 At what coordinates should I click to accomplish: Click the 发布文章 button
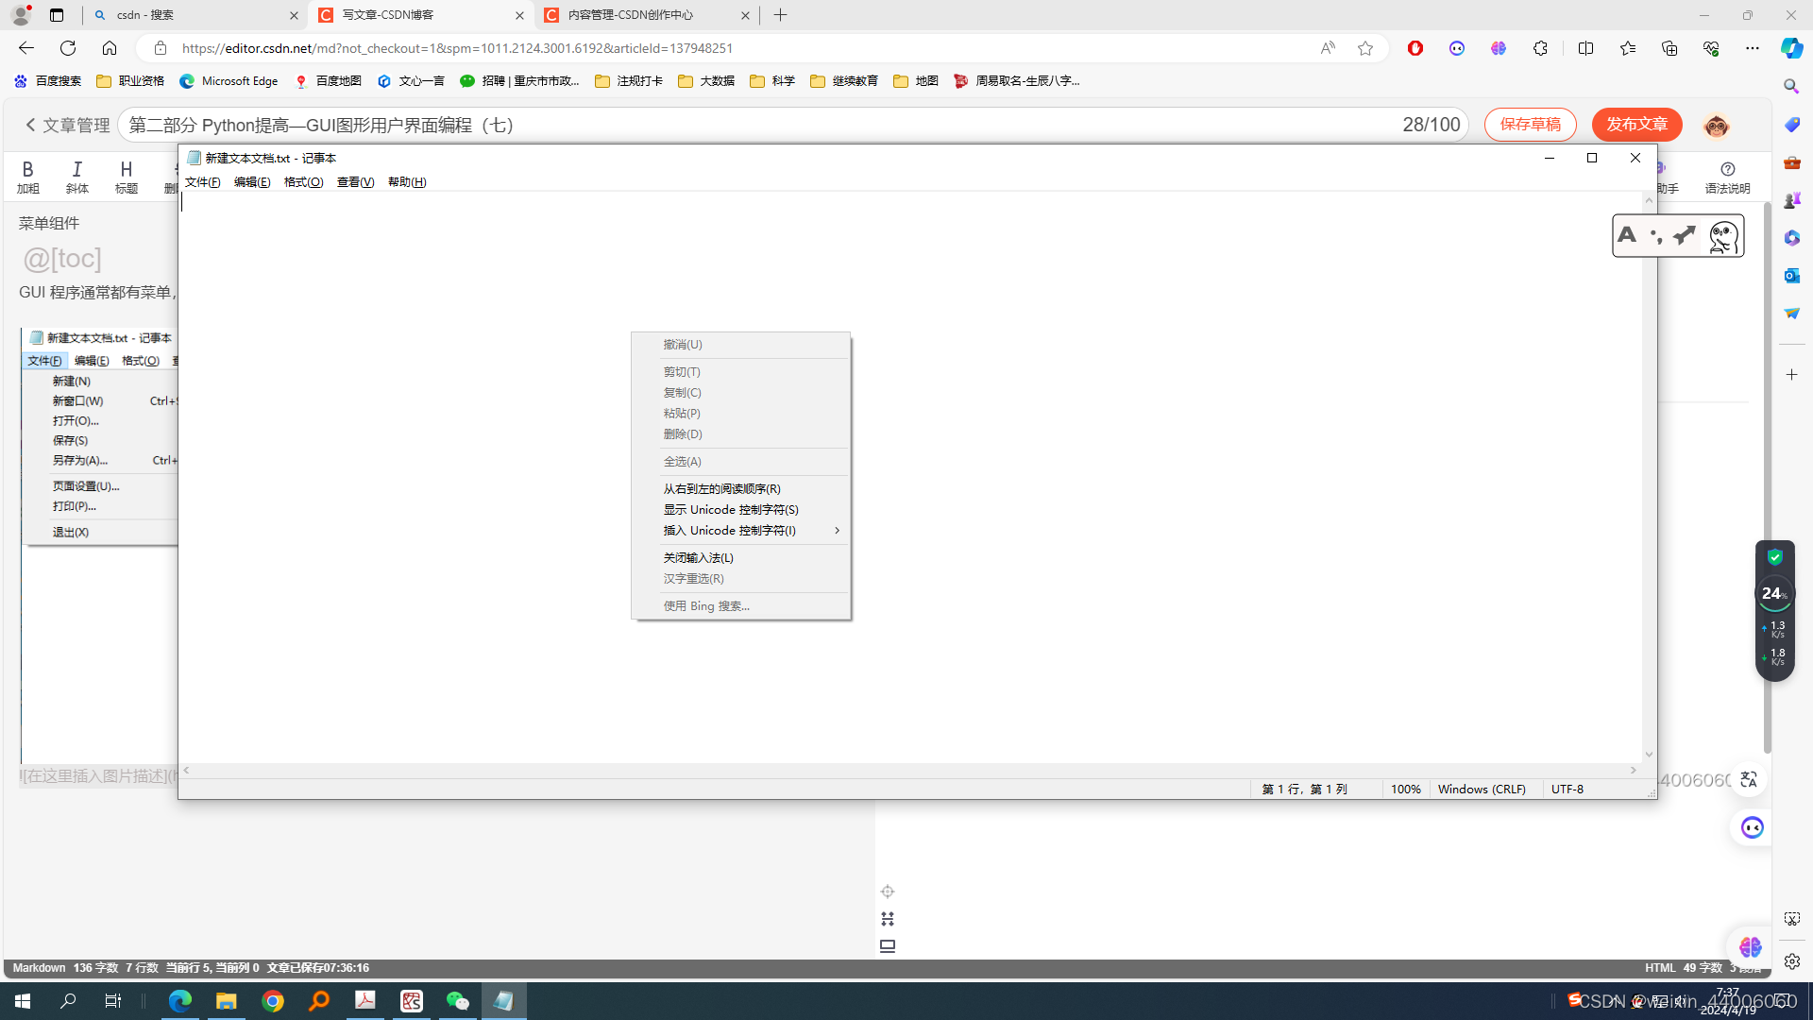pyautogui.click(x=1636, y=125)
